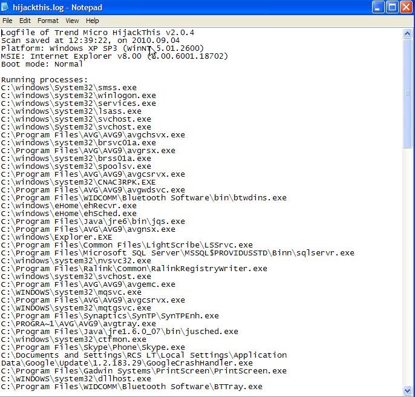Click the ehSched.exe process line
415x397 pixels.
69,214
